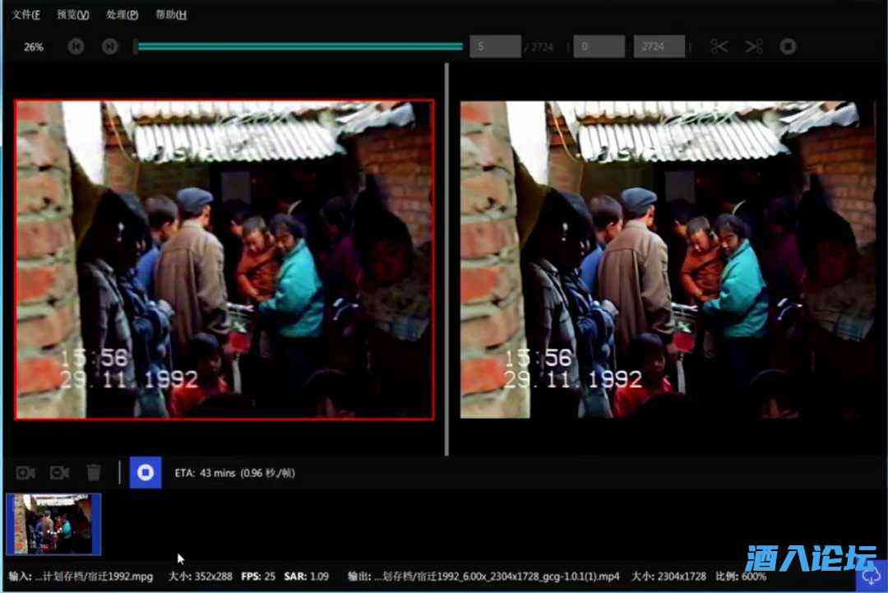
Task: Open the 预览 menu
Action: 72,15
